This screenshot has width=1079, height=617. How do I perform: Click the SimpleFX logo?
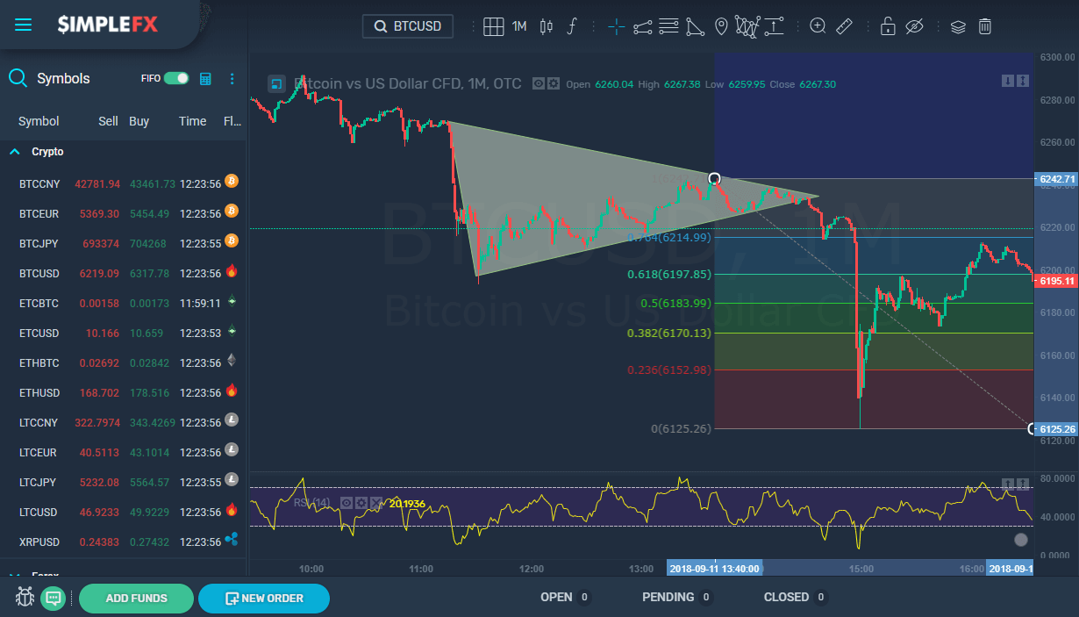point(108,25)
